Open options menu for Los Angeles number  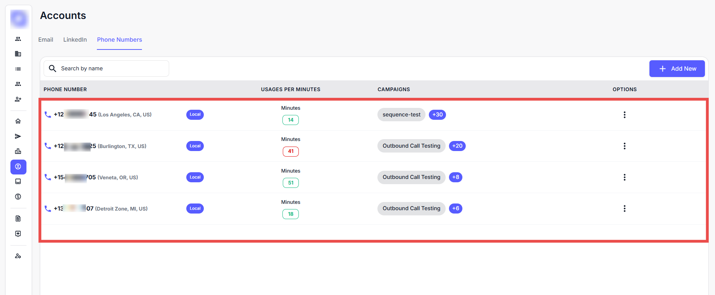624,115
